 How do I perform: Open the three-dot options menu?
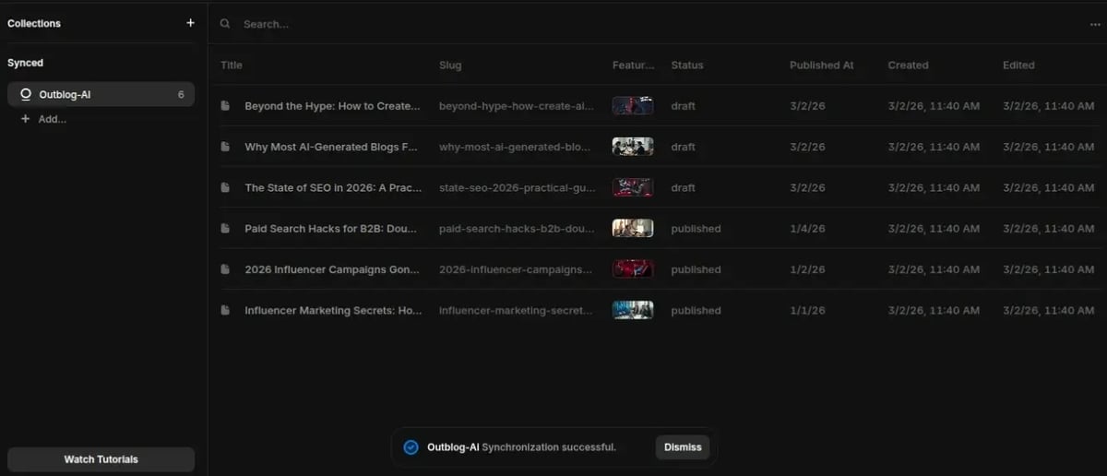pos(1095,25)
